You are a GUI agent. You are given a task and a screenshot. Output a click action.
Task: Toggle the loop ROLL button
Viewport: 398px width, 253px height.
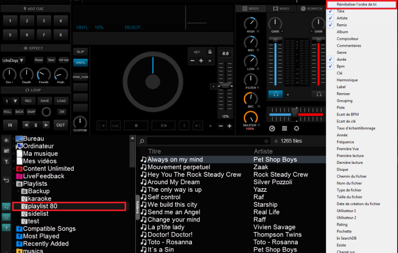coord(7,112)
